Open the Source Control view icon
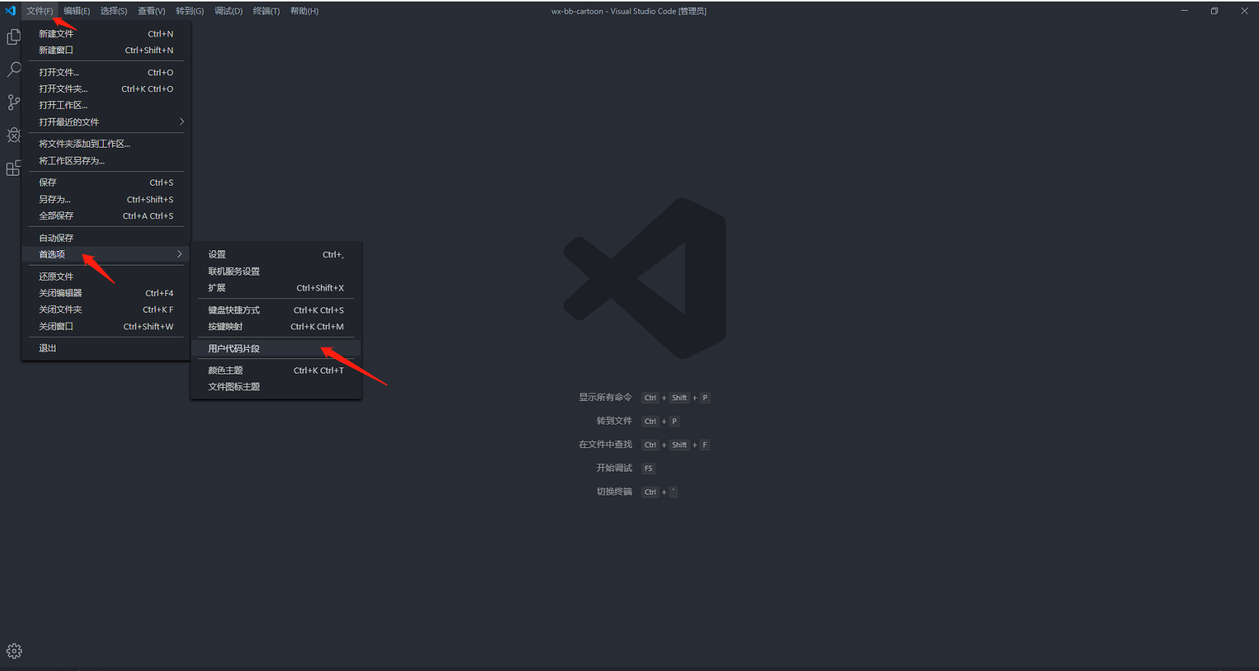The width and height of the screenshot is (1259, 671). 14,103
